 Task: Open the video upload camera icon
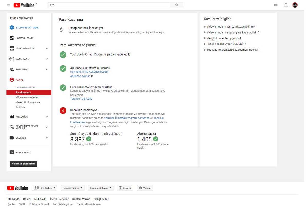click(x=276, y=5)
